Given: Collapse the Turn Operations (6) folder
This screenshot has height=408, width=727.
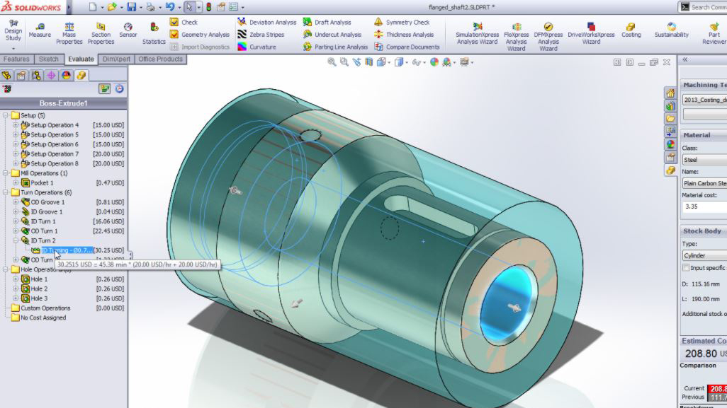Looking at the screenshot, I should [6, 192].
